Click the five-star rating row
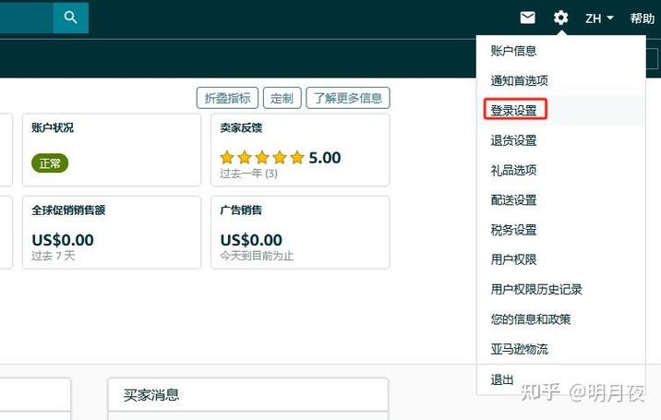 [262, 157]
